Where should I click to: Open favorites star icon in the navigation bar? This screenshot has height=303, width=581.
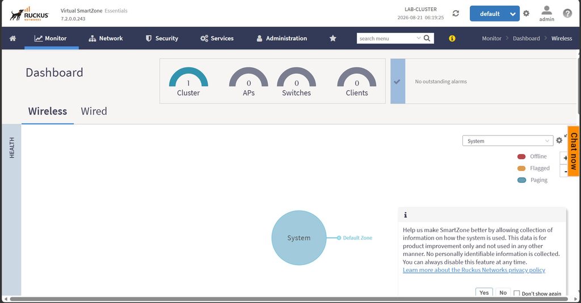[x=332, y=38]
